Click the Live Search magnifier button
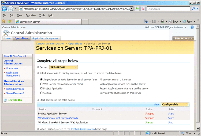Viewport: 201px width, 136px height. (x=193, y=9)
